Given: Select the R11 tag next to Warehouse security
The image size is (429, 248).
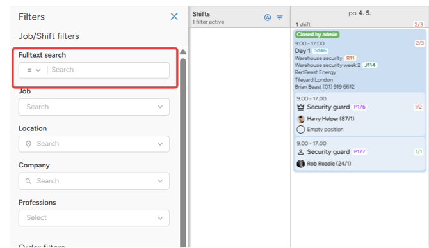Looking at the screenshot, I should click(x=350, y=58).
